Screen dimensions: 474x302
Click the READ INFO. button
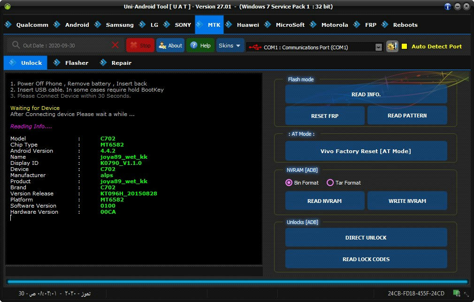366,94
